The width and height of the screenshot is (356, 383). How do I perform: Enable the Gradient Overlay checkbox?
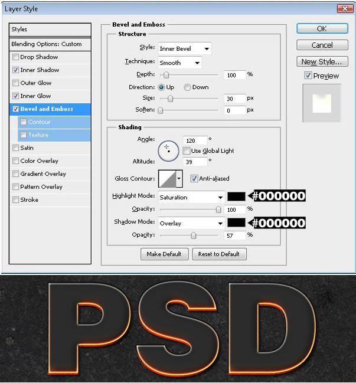[x=15, y=174]
